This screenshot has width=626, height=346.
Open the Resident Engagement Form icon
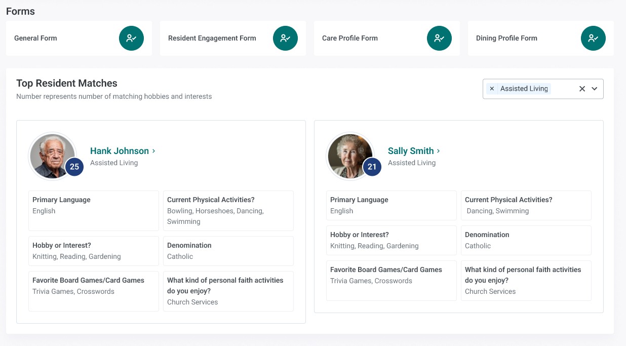pos(285,38)
